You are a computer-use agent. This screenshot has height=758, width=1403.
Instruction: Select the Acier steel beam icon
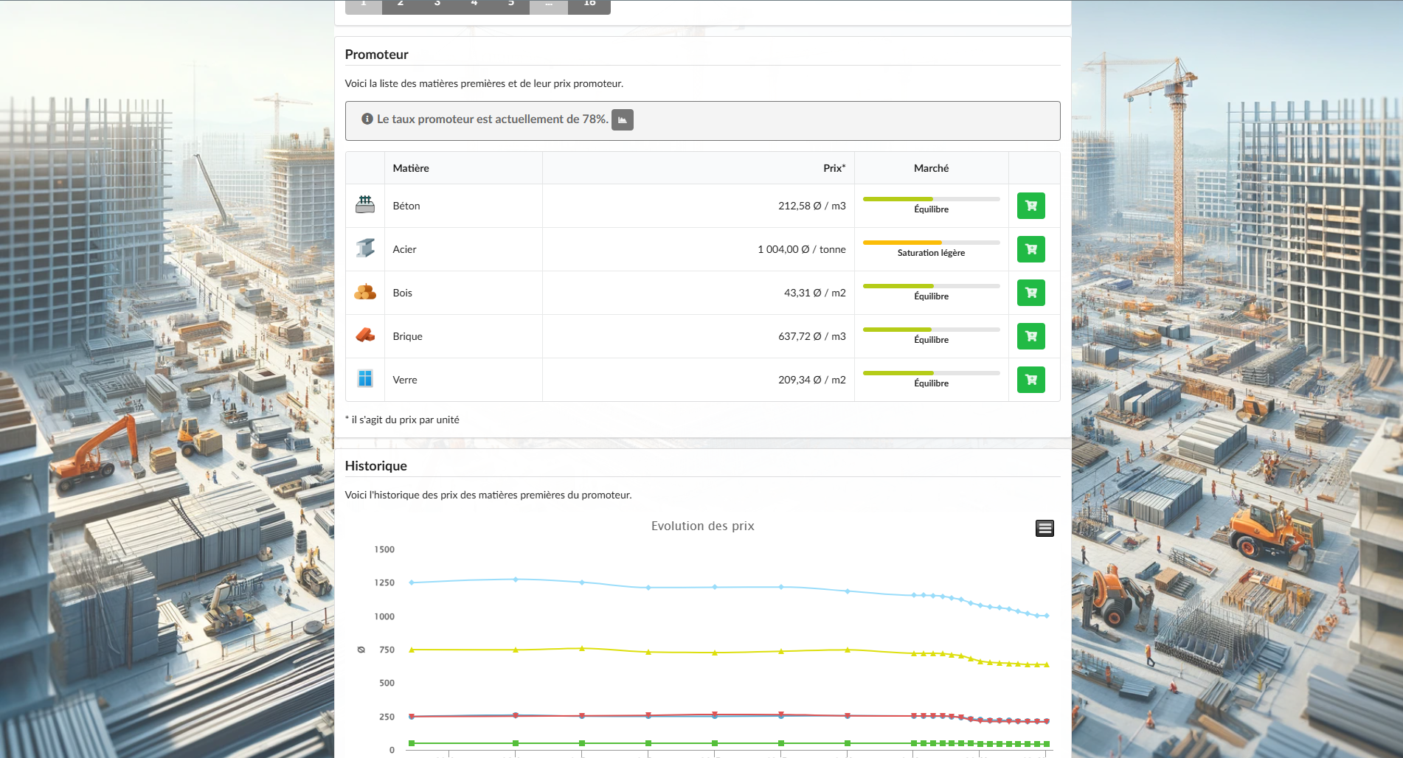click(x=365, y=248)
